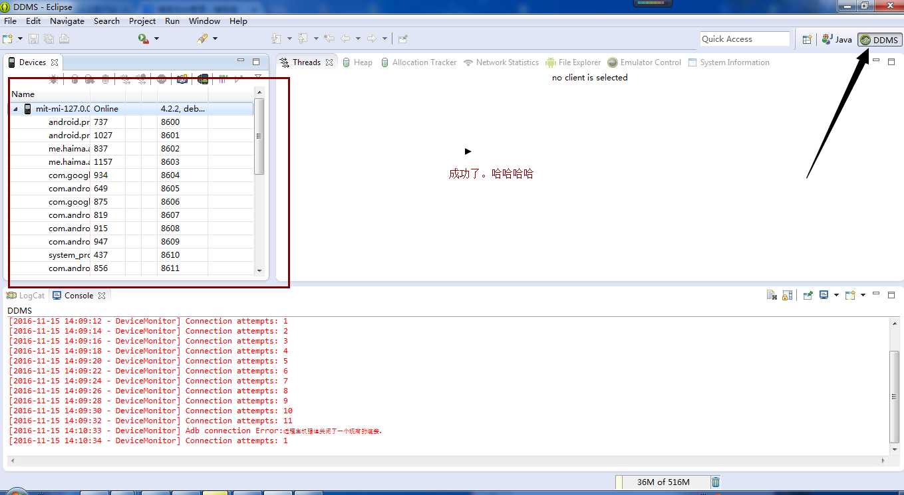This screenshot has height=495, width=904.
Task: Switch to the Heap tab
Action: 357,62
